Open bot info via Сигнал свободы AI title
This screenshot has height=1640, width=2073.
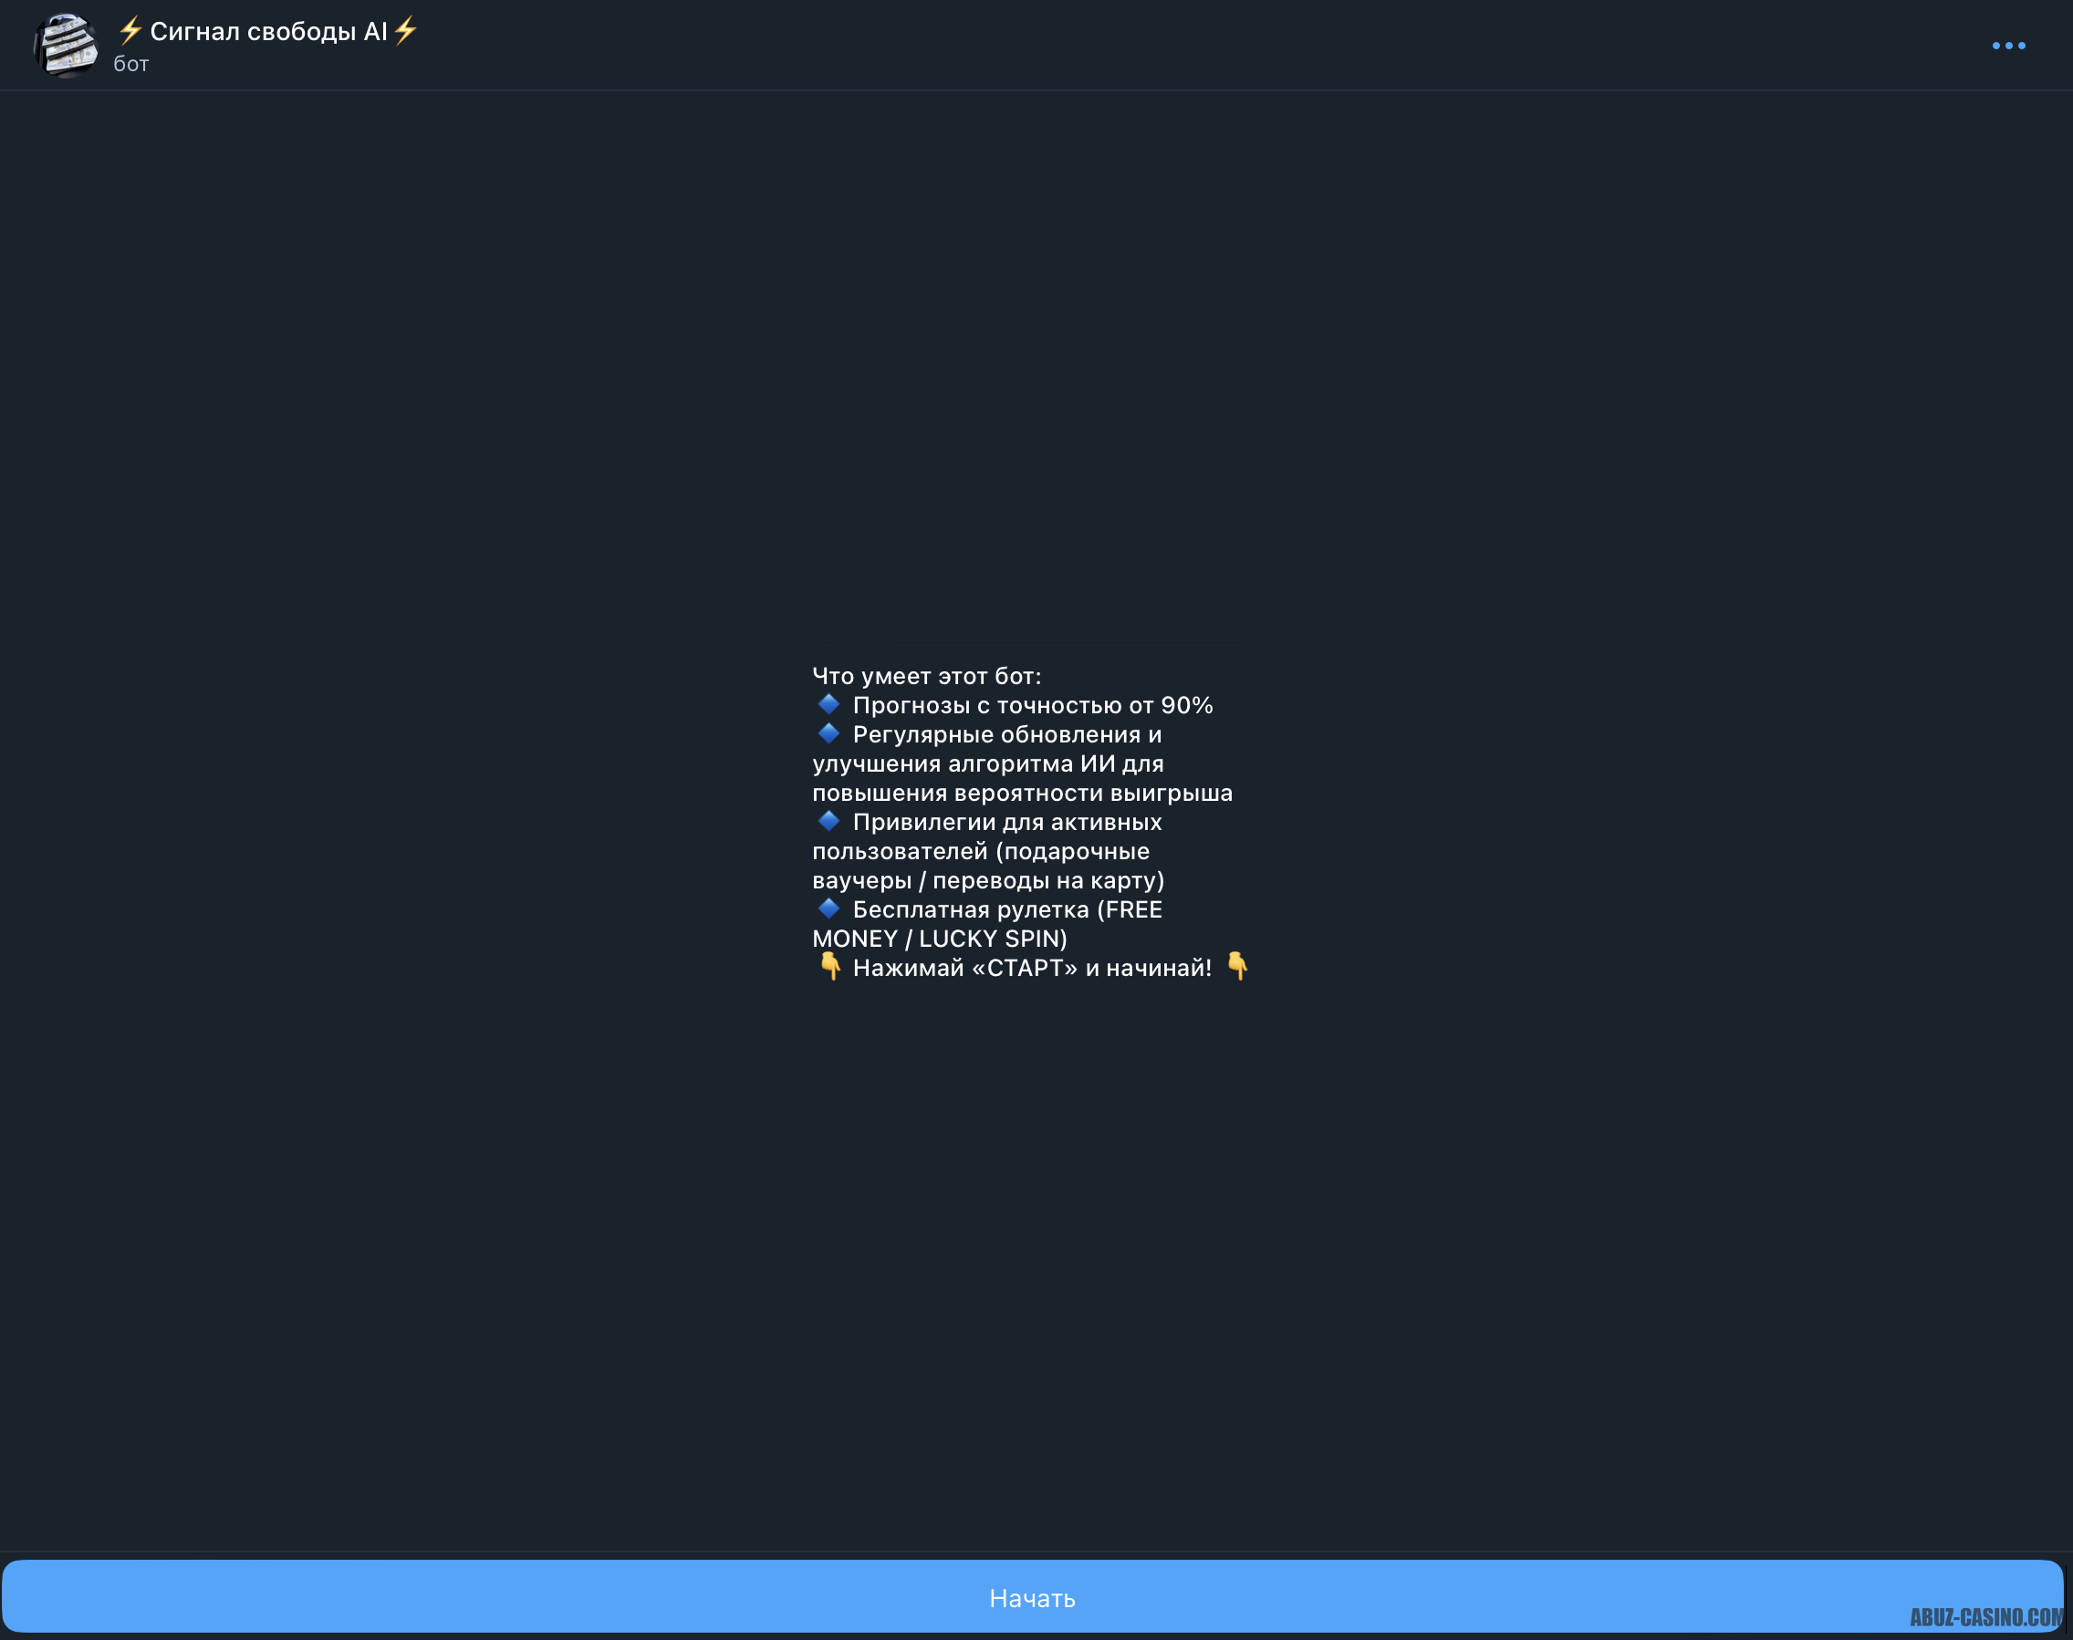[x=268, y=32]
